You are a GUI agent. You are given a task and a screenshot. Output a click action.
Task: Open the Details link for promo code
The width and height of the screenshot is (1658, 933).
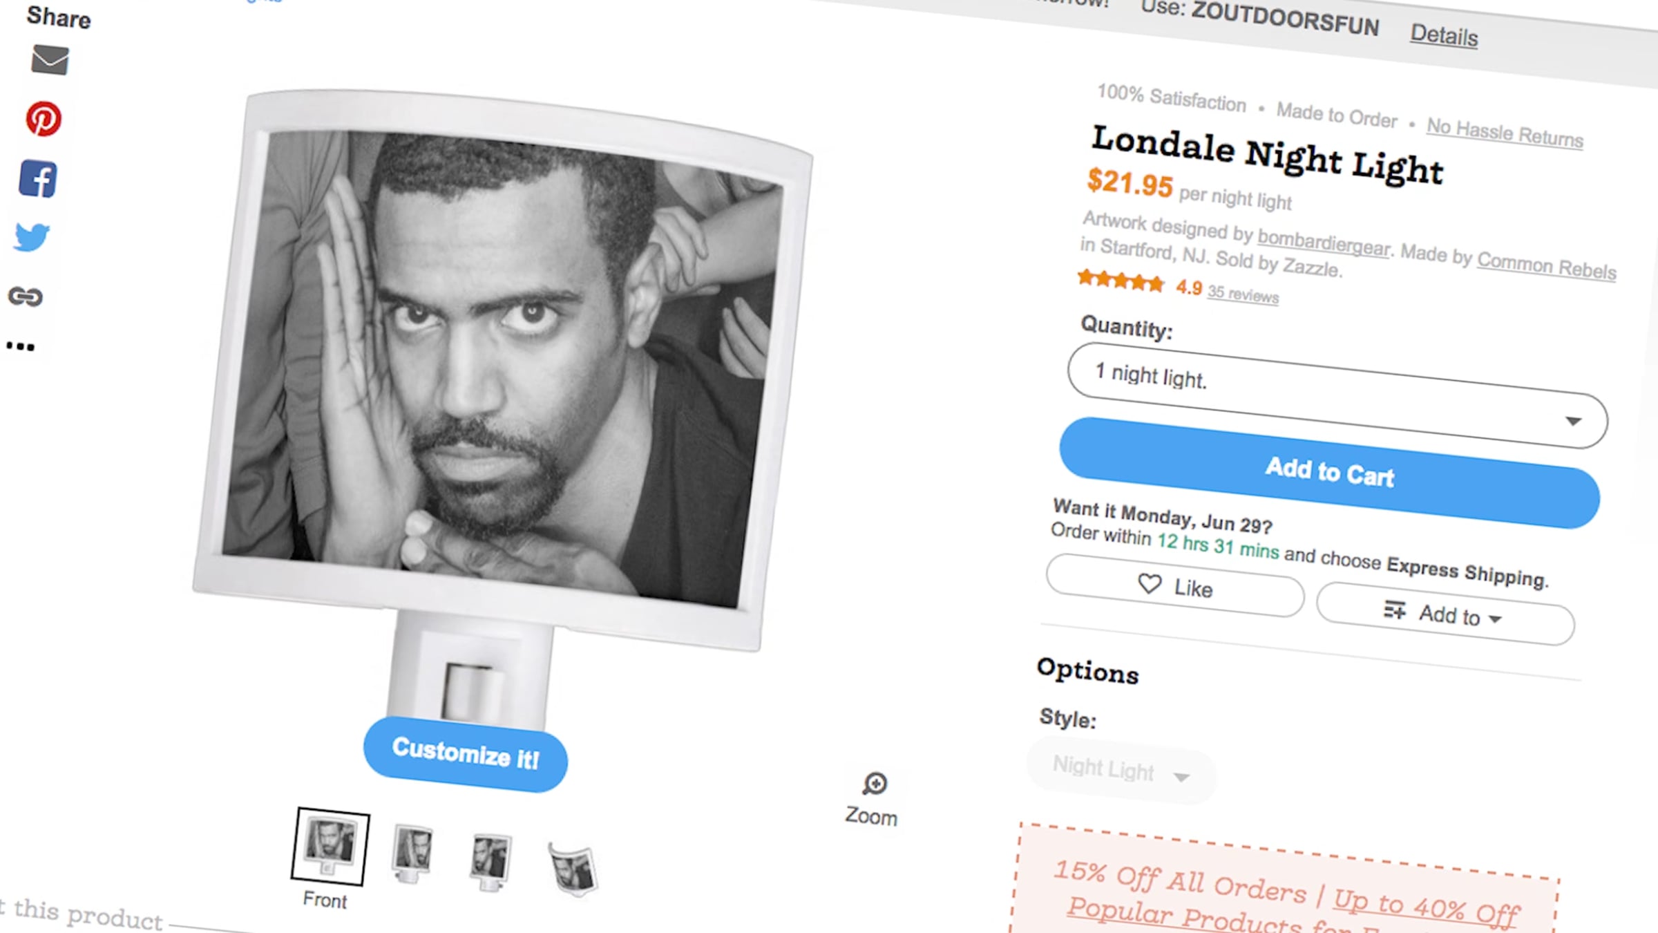[x=1444, y=35]
